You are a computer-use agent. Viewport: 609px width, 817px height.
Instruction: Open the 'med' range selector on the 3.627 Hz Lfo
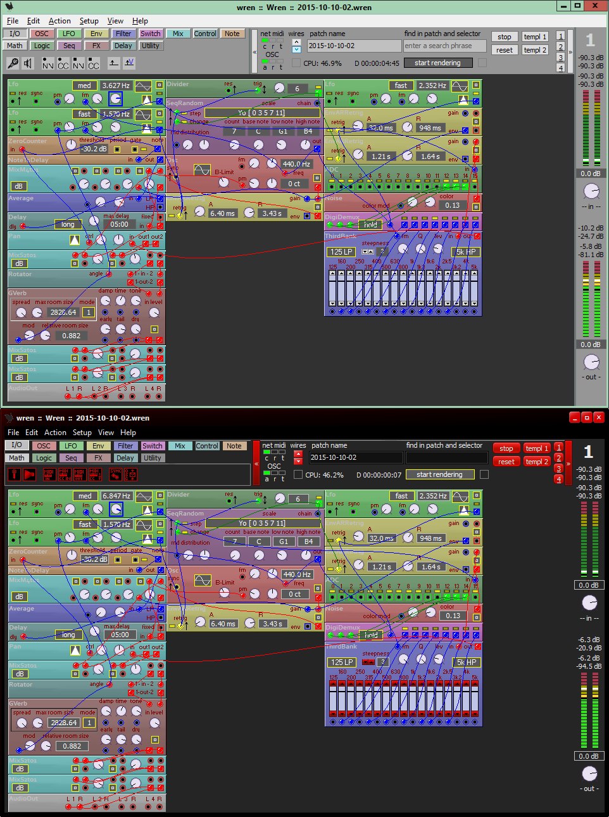point(84,85)
